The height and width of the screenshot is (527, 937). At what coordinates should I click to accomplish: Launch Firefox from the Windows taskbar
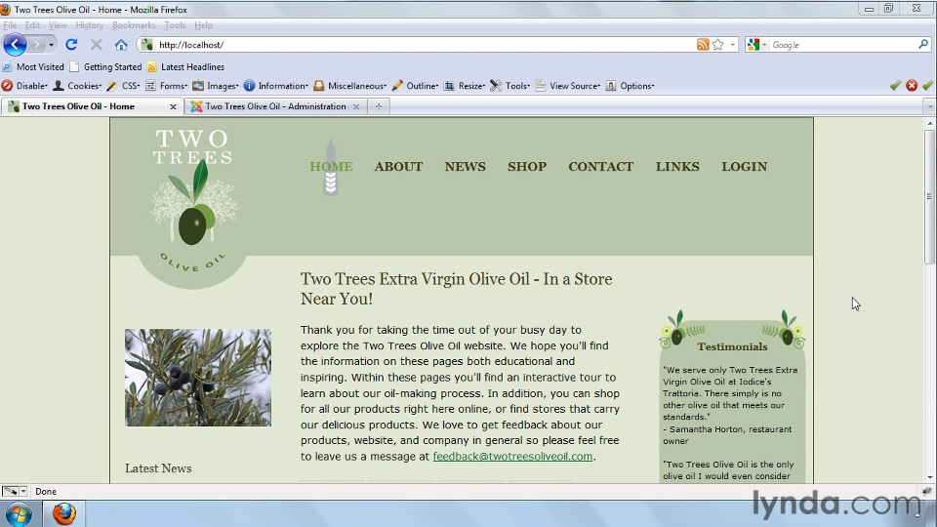pyautogui.click(x=64, y=513)
